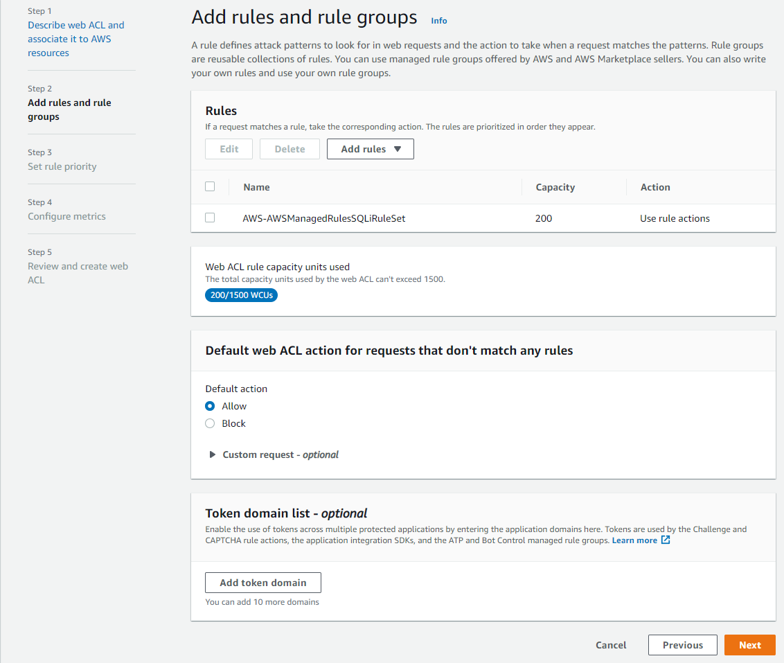
Task: Click the Edit rules button
Action: (x=229, y=149)
